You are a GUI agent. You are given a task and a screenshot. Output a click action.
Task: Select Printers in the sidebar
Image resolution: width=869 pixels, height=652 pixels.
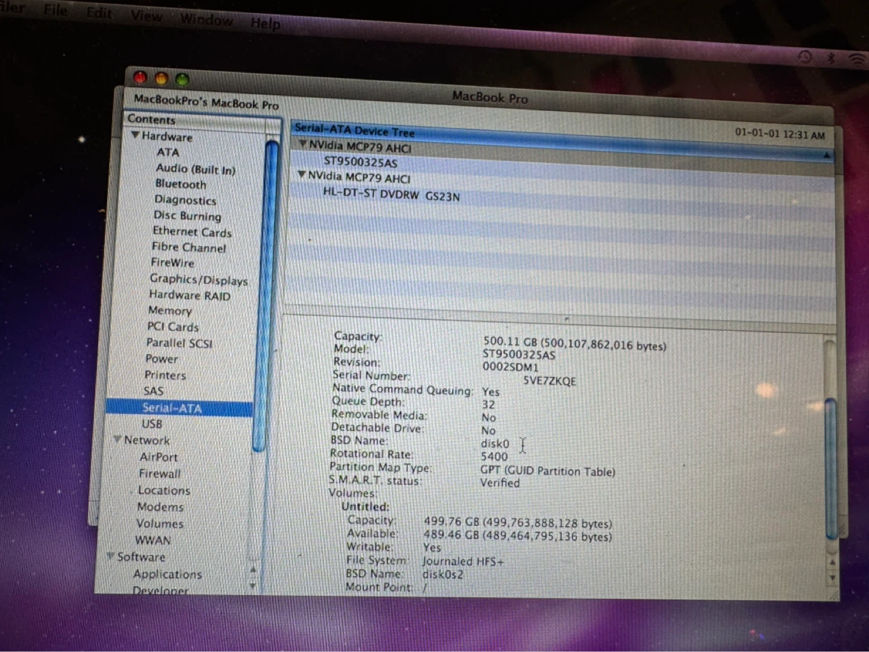(165, 375)
